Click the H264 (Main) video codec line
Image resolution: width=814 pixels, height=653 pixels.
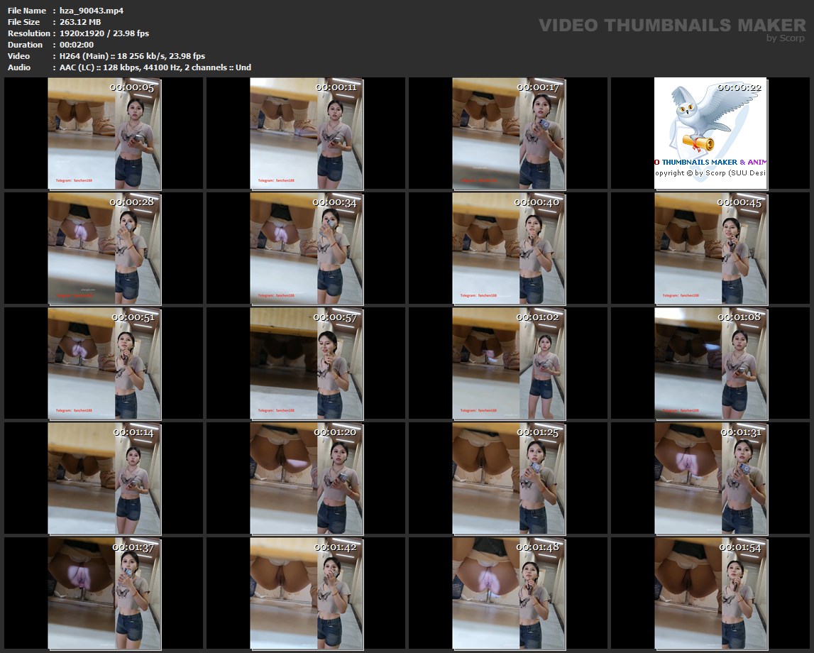(133, 56)
